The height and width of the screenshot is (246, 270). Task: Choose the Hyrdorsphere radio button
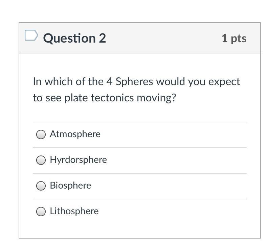41,160
